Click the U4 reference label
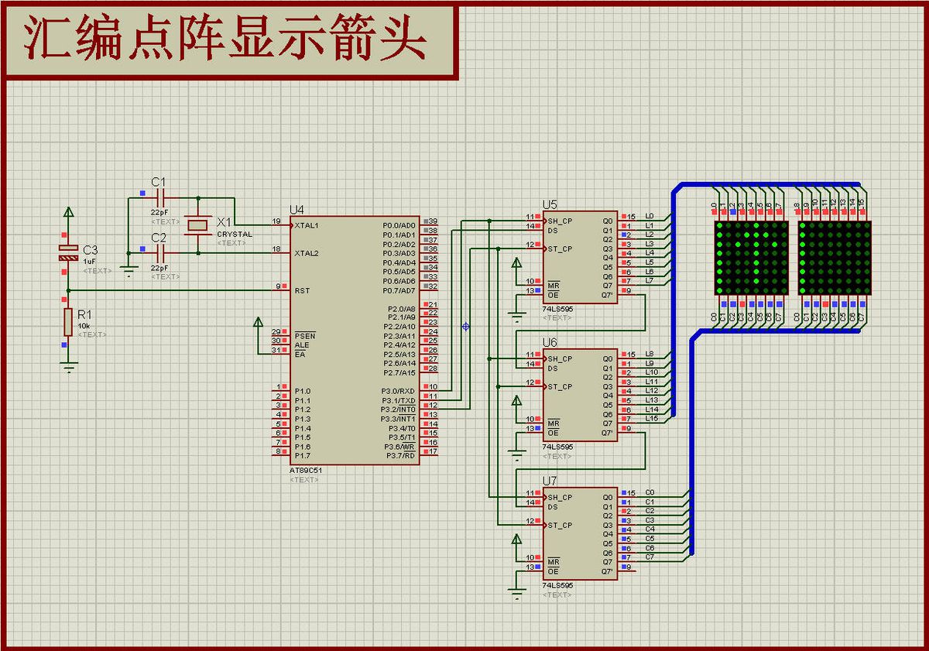929x651 pixels. [297, 210]
